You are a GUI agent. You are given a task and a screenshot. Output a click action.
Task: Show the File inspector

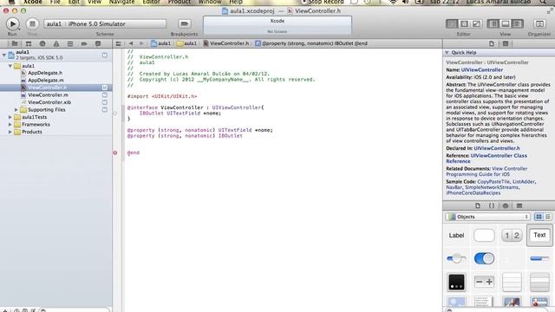coord(492,43)
